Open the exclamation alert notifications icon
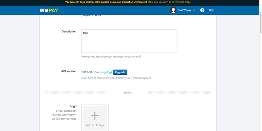Screen dimensions: 262x131 pyautogui.click(x=202, y=10)
